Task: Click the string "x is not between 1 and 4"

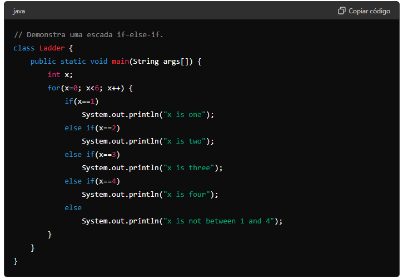Action: [219, 221]
